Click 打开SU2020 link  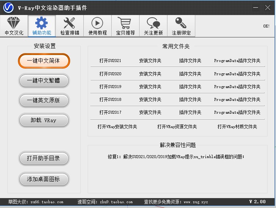pos(110,74)
